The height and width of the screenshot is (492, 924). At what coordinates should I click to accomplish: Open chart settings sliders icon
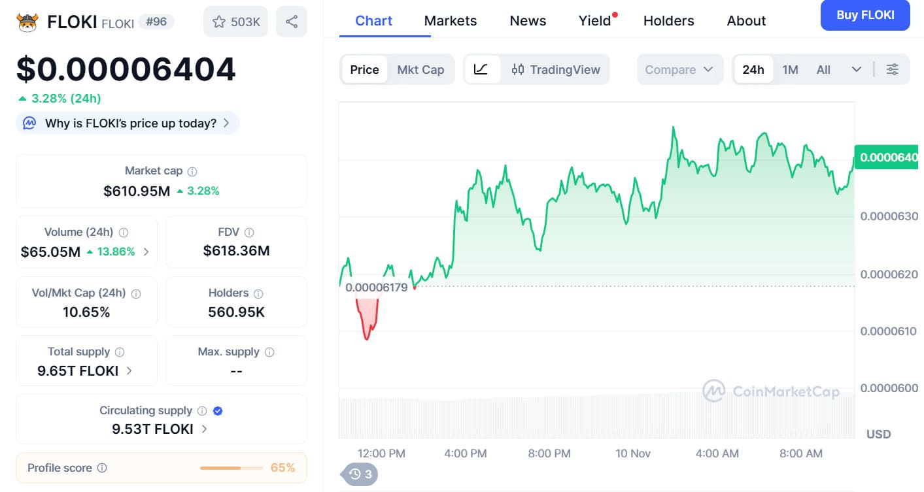coord(892,69)
